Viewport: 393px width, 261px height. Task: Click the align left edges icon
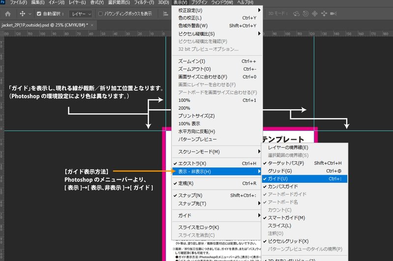coord(166,14)
